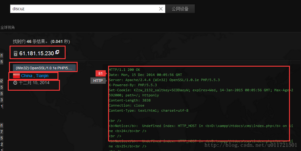The height and width of the screenshot is (151, 301).
Task: Click the clock icon beside the date
Action: [15, 83]
